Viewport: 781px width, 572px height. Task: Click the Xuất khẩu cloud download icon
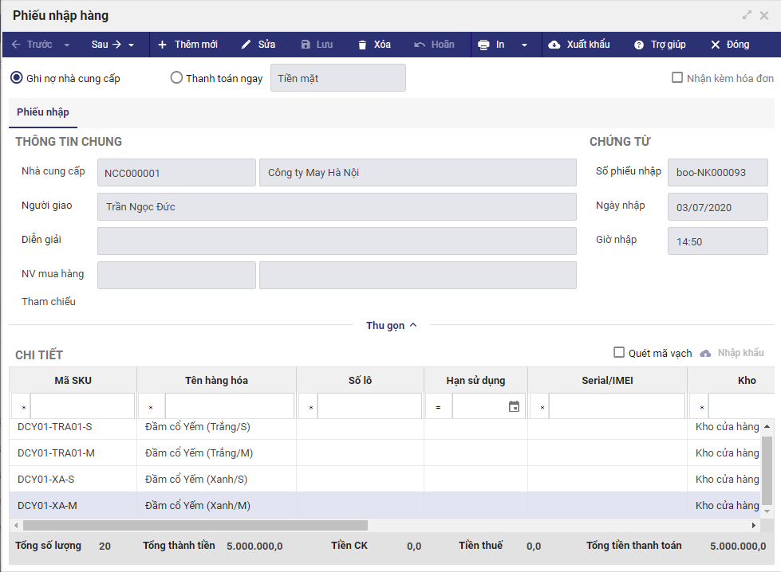tap(554, 45)
